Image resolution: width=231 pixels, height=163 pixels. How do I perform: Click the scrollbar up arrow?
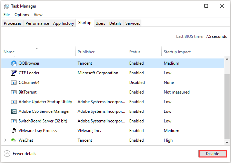(227, 59)
